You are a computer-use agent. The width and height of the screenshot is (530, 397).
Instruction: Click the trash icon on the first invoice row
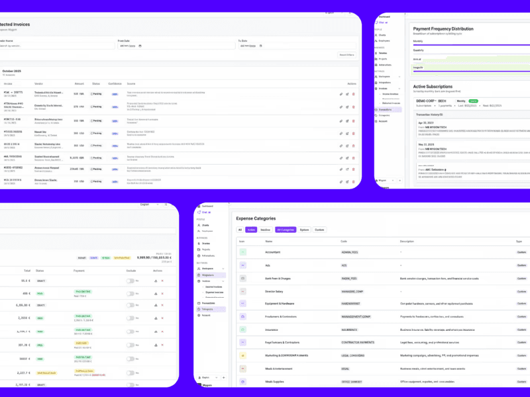point(353,95)
